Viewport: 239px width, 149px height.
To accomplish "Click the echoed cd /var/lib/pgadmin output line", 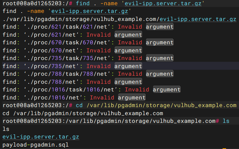I will (83, 113).
